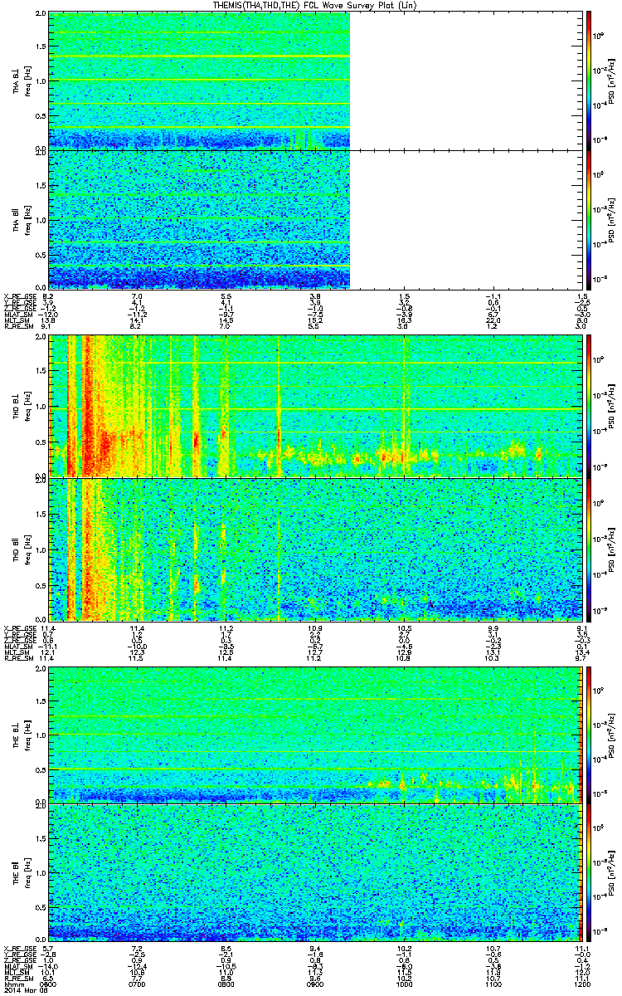Click the 0800 time tick label

click(x=226, y=984)
